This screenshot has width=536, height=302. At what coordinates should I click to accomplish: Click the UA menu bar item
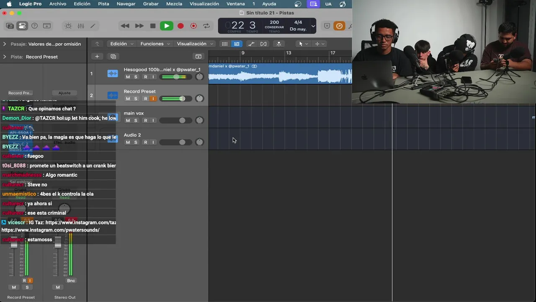[x=328, y=4]
